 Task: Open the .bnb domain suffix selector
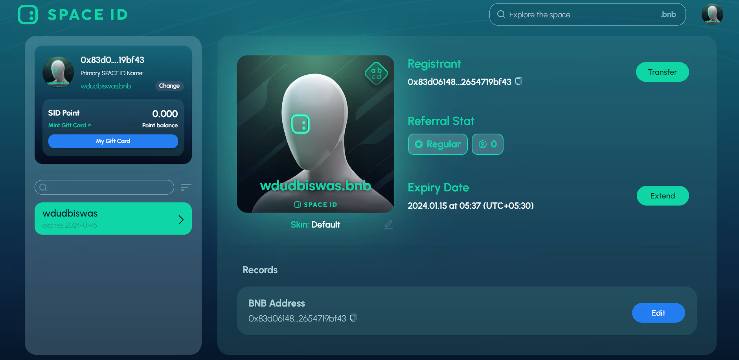pos(668,15)
